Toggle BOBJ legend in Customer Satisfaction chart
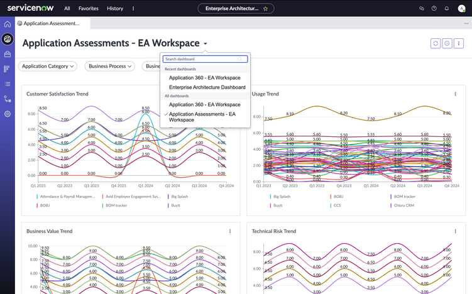Viewport: 472px width, 294px height. 43,205
